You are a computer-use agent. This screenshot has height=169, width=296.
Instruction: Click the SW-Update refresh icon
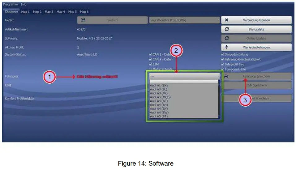coord(227,29)
